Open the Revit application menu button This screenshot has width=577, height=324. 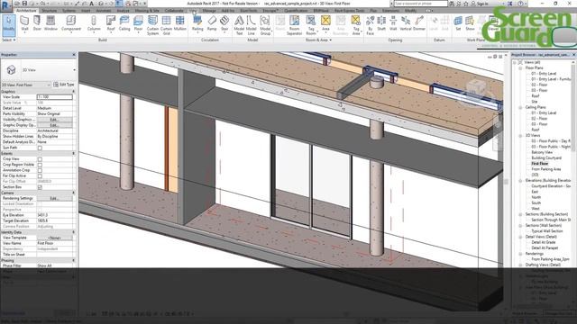point(5,6)
